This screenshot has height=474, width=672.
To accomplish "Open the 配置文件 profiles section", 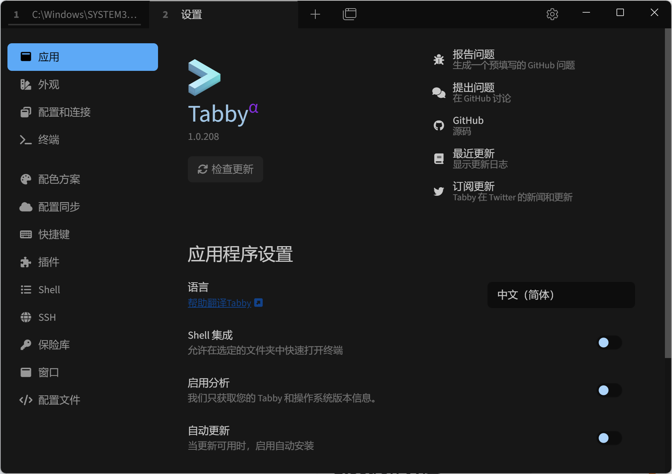I will tap(59, 400).
